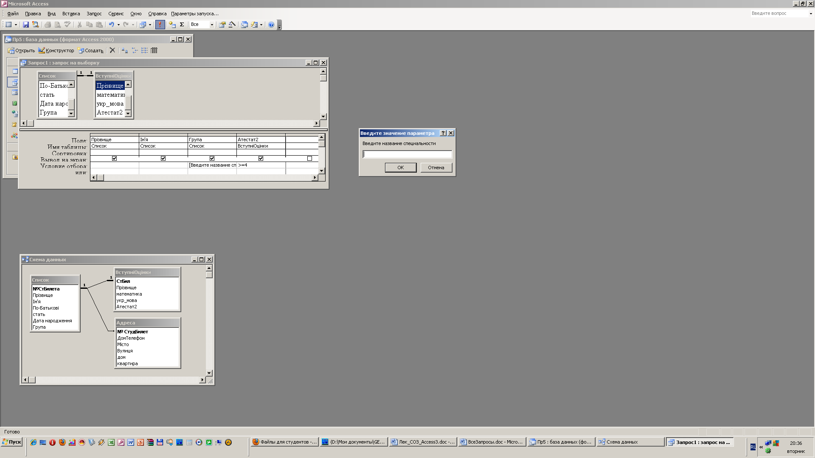Viewport: 815px width, 458px height.
Task: Click the Run query exclamation icon
Action: click(160, 25)
